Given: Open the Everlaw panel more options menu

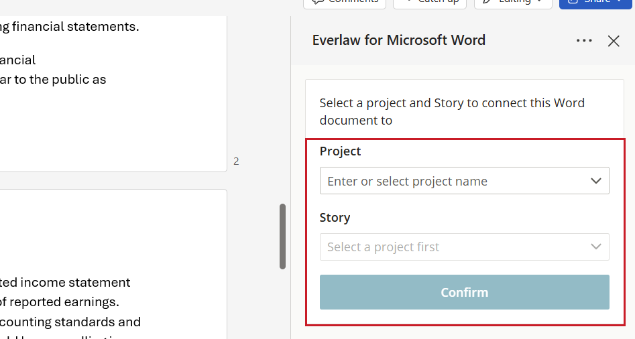Looking at the screenshot, I should tap(584, 40).
